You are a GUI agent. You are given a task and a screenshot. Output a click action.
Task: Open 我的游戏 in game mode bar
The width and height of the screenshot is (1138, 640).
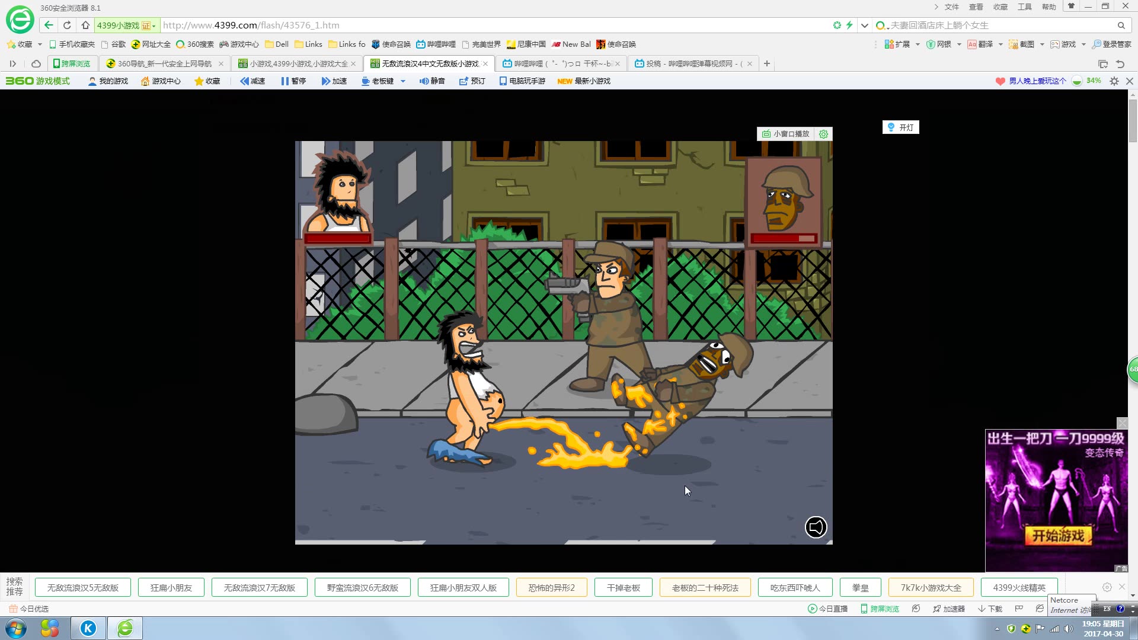tap(108, 81)
